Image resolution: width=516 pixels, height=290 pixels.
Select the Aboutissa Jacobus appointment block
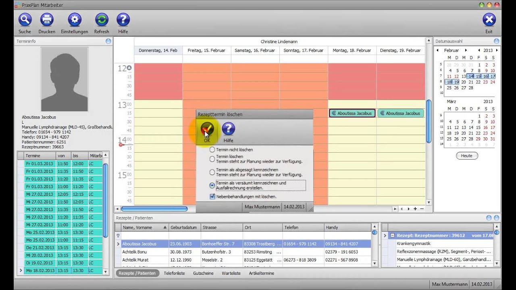(x=352, y=113)
